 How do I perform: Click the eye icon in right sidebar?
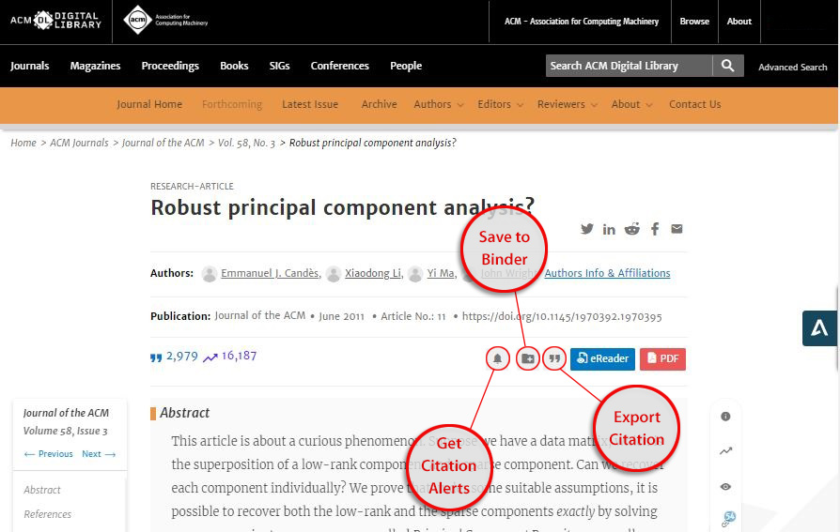point(725,487)
